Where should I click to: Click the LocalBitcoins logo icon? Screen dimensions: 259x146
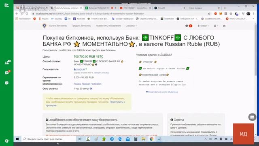tap(44, 26)
